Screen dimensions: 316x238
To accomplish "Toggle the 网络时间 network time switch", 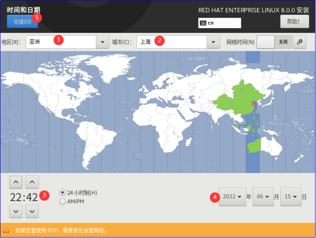I will pyautogui.click(x=274, y=42).
